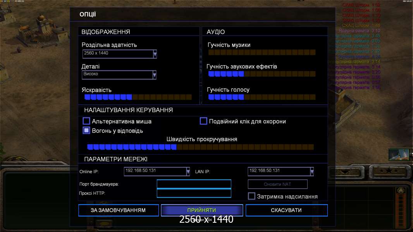The image size is (413, 232).
Task: Click the НАЛАШТУВАННЯ КЕРУВАННЯ section heading
Action: [x=129, y=110]
